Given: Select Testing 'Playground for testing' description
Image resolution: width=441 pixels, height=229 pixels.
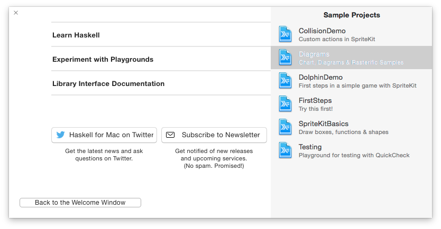Looking at the screenshot, I should click(354, 155).
